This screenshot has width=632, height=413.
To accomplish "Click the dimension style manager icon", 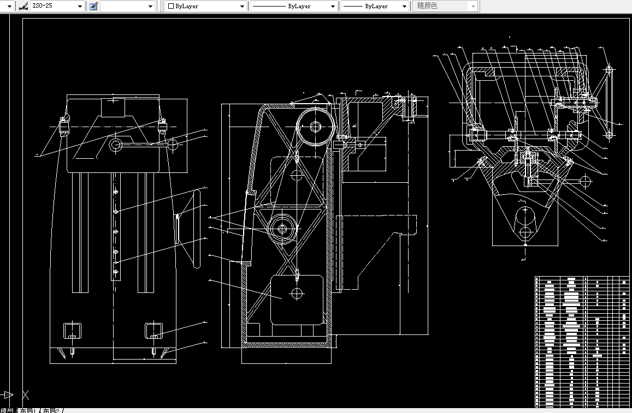I will click(24, 6).
